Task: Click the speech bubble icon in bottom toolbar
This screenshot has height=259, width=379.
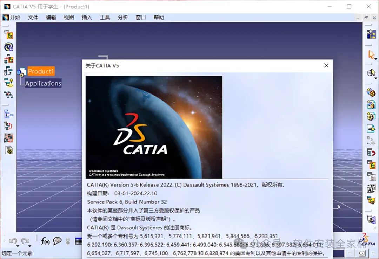Action: point(57,241)
